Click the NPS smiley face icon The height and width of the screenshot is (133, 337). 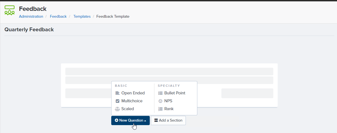click(x=160, y=101)
